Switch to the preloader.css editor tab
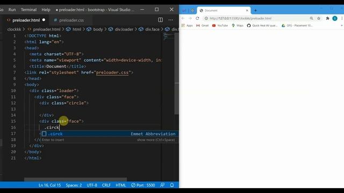This screenshot has height=193, width=344. click(71, 20)
